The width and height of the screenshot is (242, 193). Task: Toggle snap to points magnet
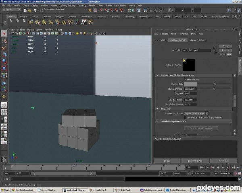tap(112, 10)
